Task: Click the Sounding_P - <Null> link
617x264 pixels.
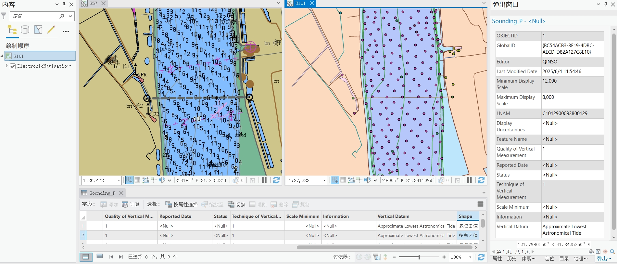Action: 519,21
